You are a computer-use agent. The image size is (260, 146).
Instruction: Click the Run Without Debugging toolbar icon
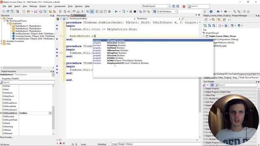click(x=123, y=12)
